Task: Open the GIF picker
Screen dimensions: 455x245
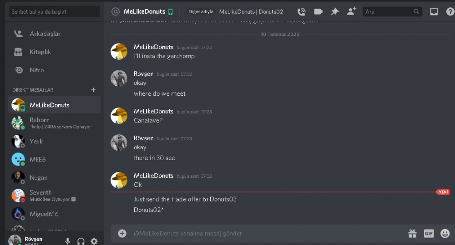Action: point(429,233)
